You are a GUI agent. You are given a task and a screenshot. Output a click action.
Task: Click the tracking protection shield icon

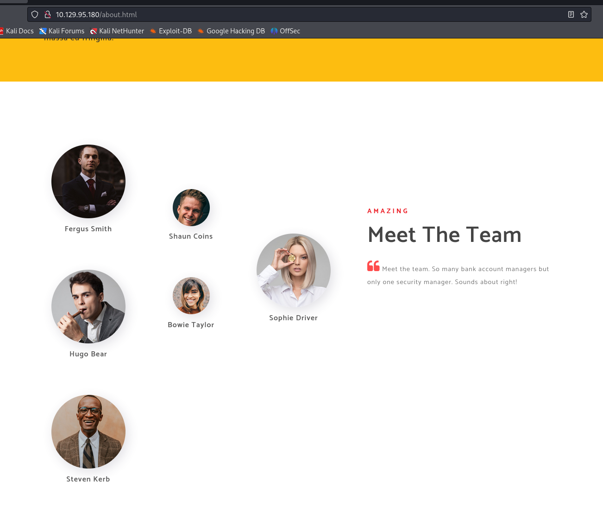pos(35,14)
